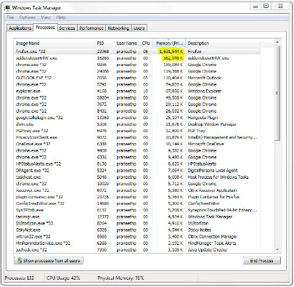Sort by Memory (Private) column header

tap(169, 44)
